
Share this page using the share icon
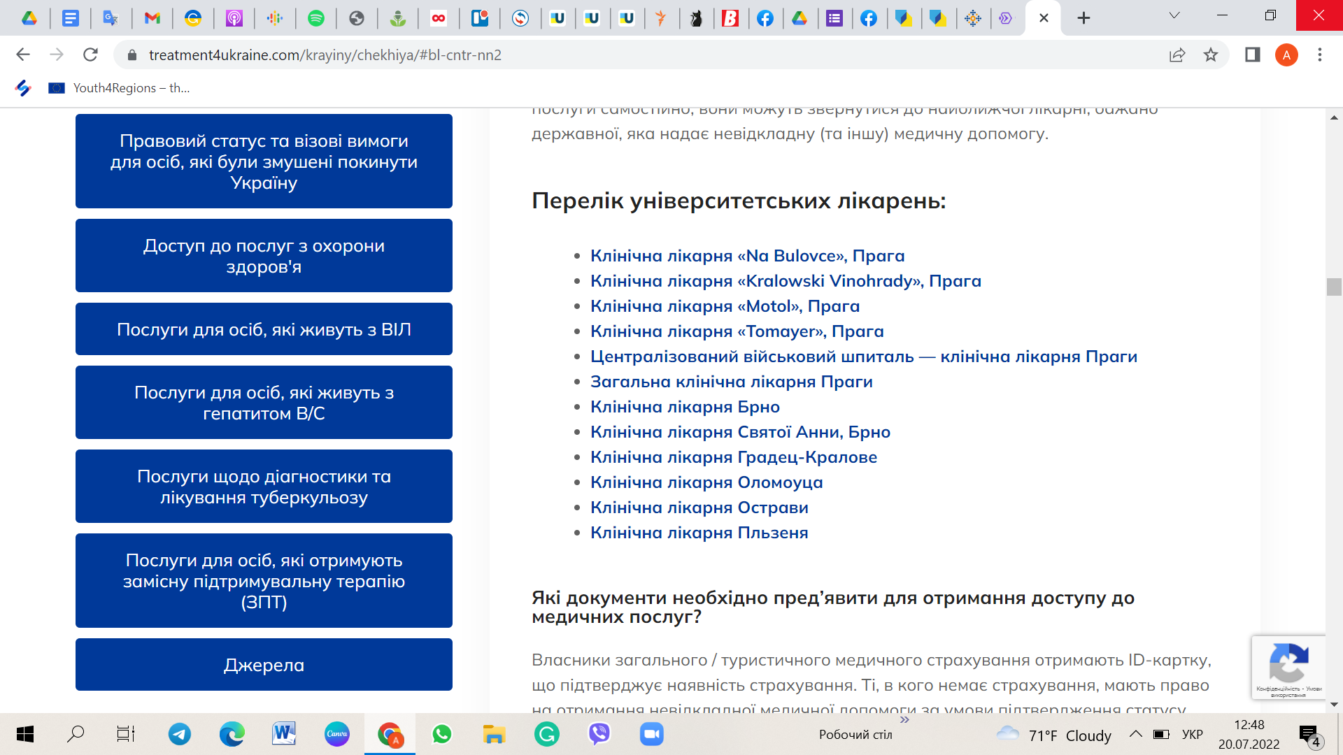coord(1177,55)
